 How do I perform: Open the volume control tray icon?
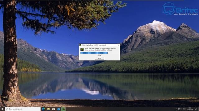(x=181, y=109)
